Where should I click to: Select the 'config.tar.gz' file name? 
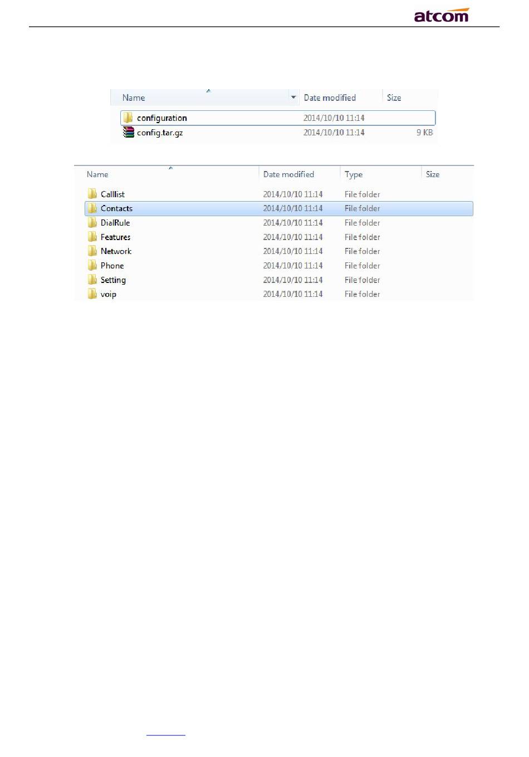click(160, 133)
